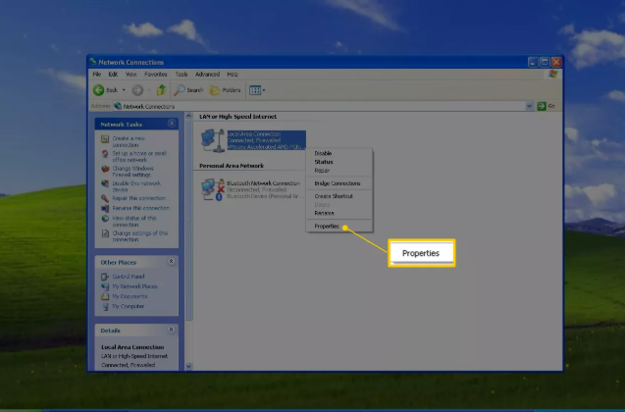Collapse the Other Places panel

point(171,261)
